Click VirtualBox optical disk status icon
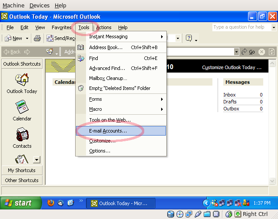Viewport: 278px width, 219px height. 180,214
